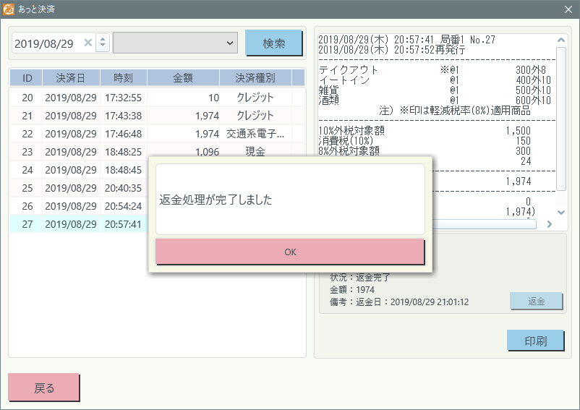Click the 決済種別 column header

point(255,78)
